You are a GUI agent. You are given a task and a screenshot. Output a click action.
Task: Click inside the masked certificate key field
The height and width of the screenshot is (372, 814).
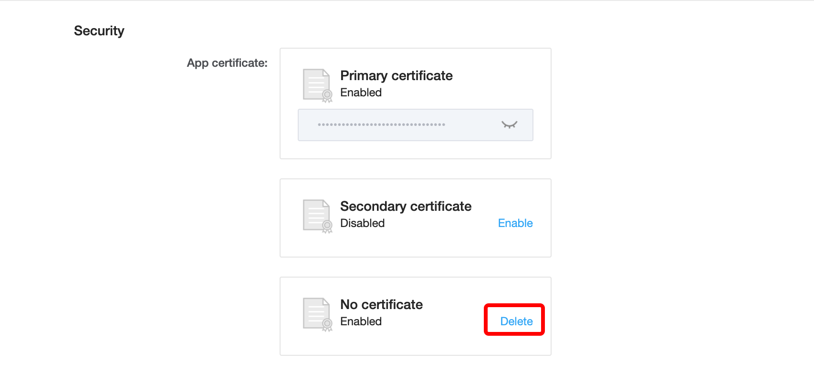[415, 125]
